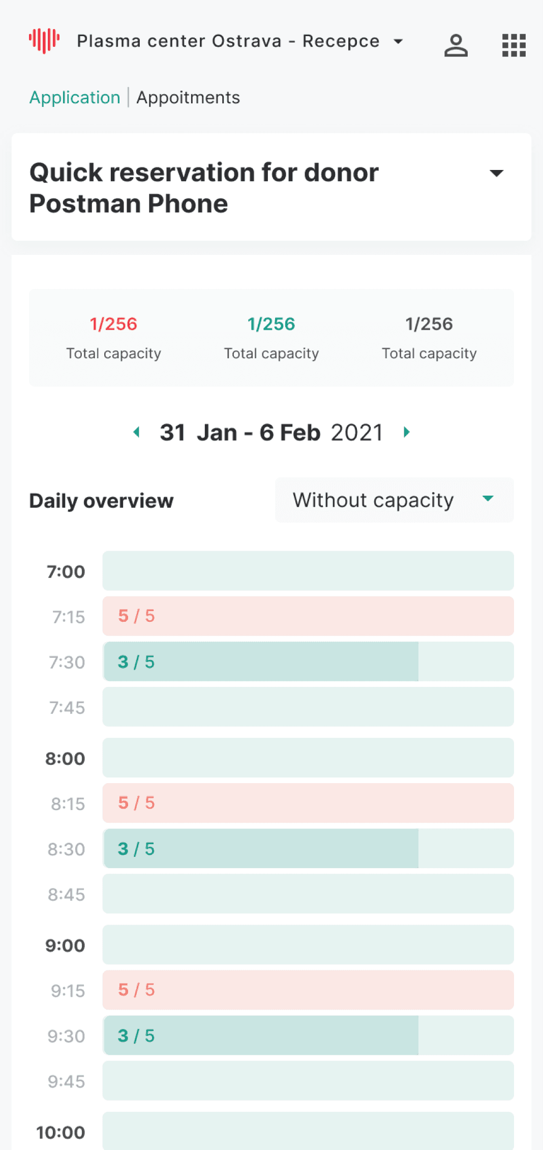The height and width of the screenshot is (1150, 543).
Task: Open the user profile icon
Action: (x=456, y=45)
